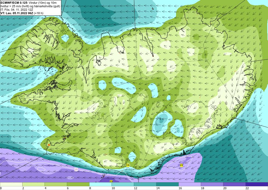Click the yellow '29' gust label at the bottom edge
The width and height of the screenshot is (268, 190).
tap(111, 181)
